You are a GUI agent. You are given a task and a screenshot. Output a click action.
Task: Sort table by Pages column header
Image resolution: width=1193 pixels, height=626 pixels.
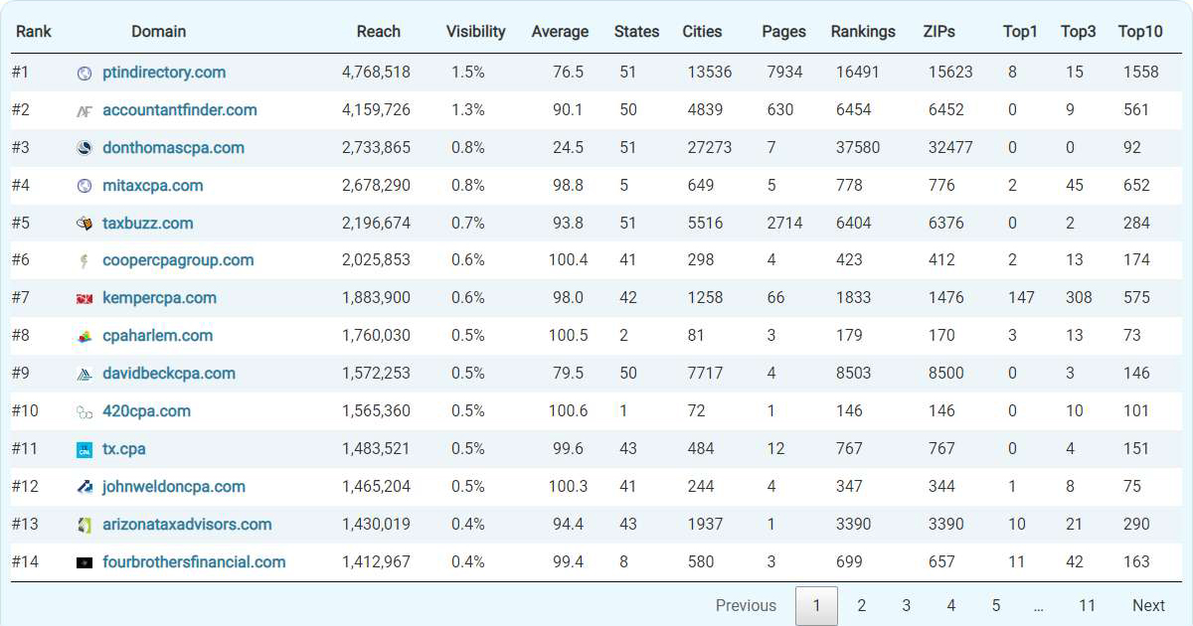pyautogui.click(x=784, y=32)
